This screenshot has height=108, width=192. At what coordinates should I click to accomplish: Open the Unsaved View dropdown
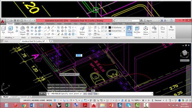tap(117, 31)
